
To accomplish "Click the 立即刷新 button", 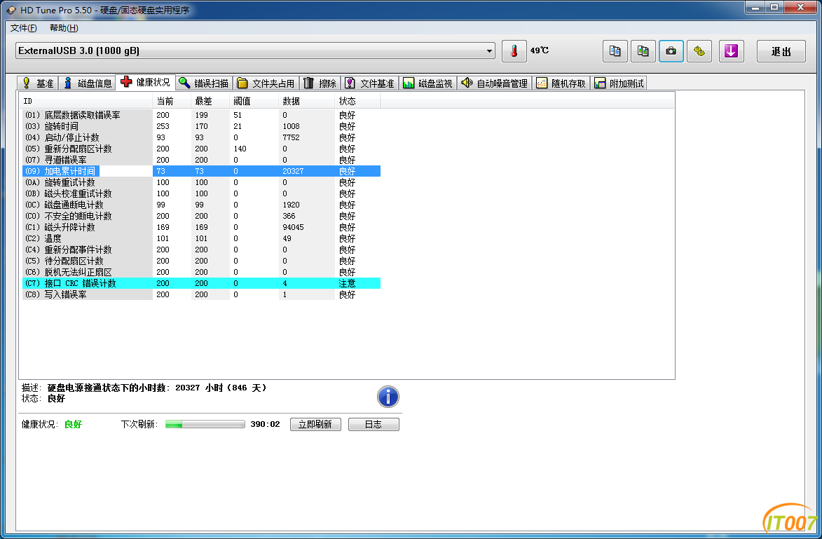I will tap(315, 424).
